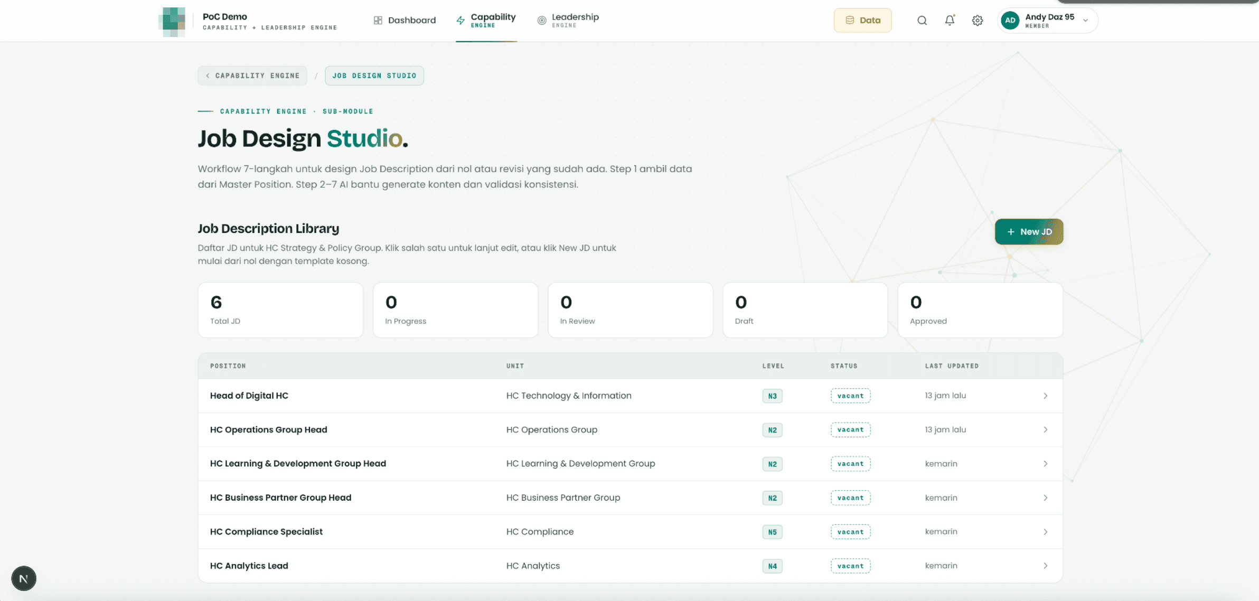This screenshot has height=601, width=1259.
Task: Open the notifications bell icon
Action: click(x=950, y=21)
